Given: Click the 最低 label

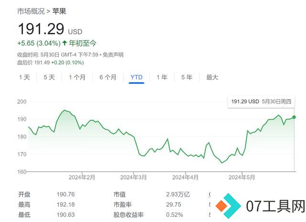Looking at the screenshot, I should pos(24,215).
